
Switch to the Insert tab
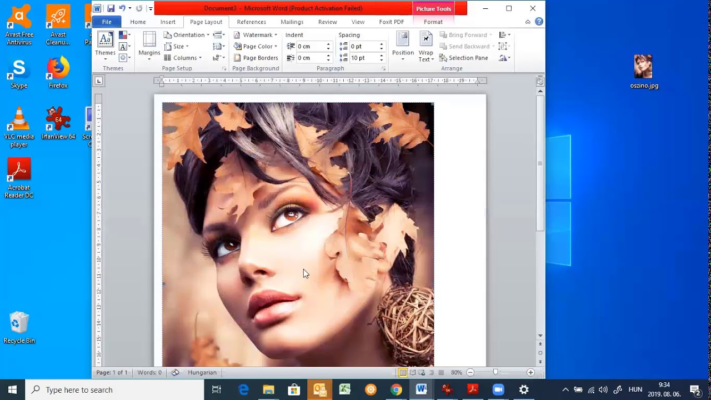(x=168, y=22)
